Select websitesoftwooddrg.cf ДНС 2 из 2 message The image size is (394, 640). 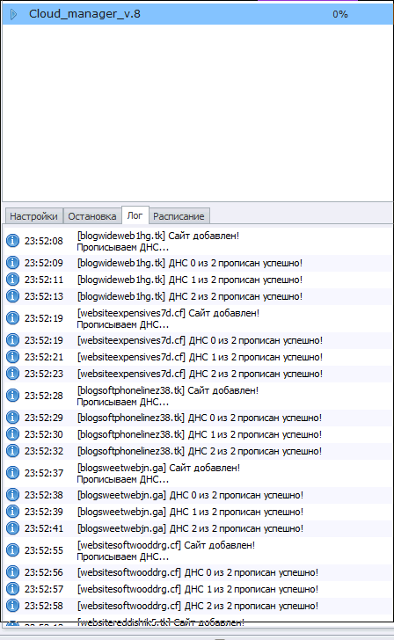pyautogui.click(x=198, y=606)
